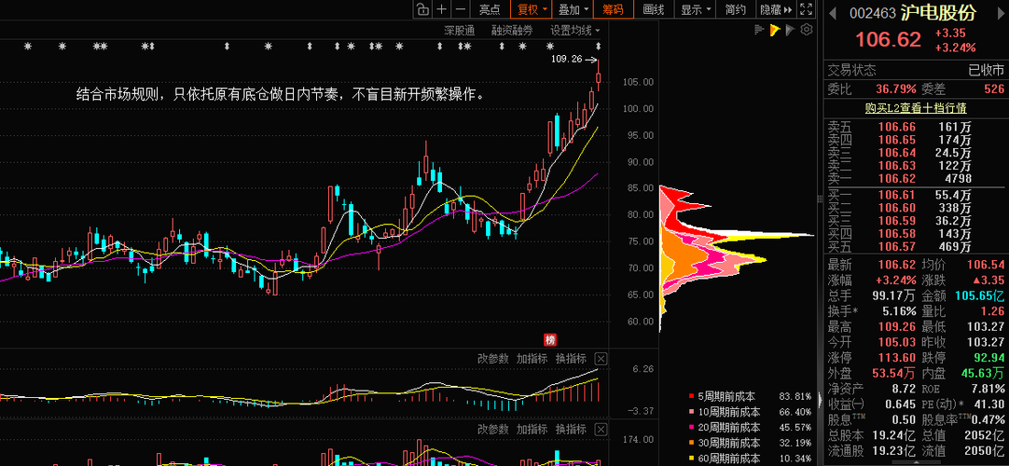This screenshot has width=1009, height=466.
Task: Click the light-pink 10周期前成本 swatch
Action: click(x=691, y=412)
